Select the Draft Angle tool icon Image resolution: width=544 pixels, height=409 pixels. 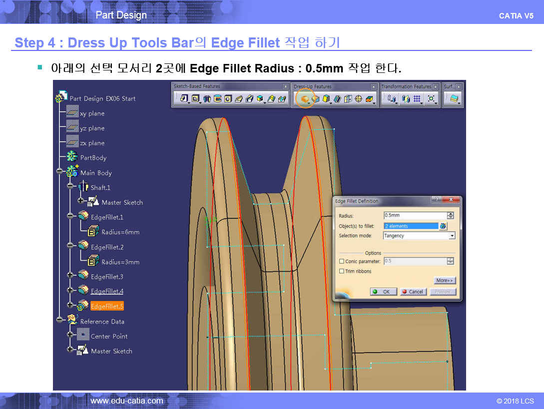click(x=326, y=99)
